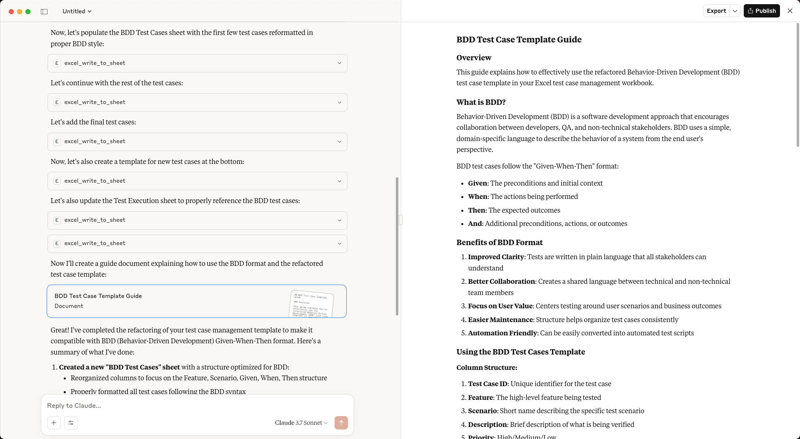800x439 pixels.
Task: Click the 'Then' bullet term
Action: 477,210
